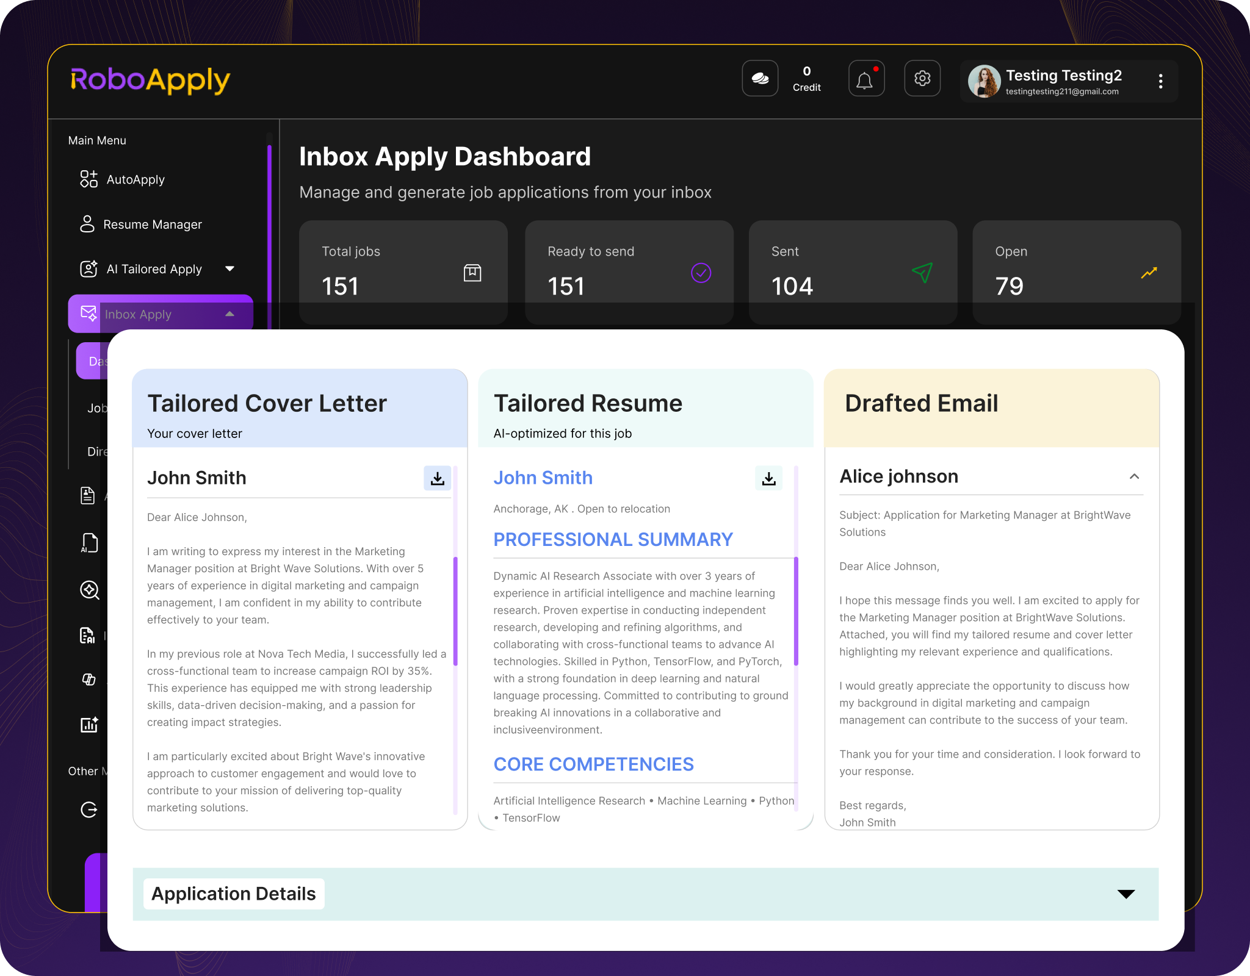
Task: Click Ready to send checkmark icon
Action: [701, 273]
